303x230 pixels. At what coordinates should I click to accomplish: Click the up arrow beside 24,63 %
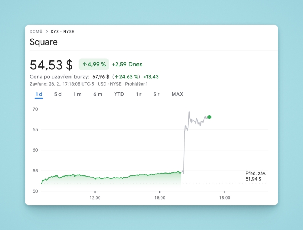click(116, 77)
